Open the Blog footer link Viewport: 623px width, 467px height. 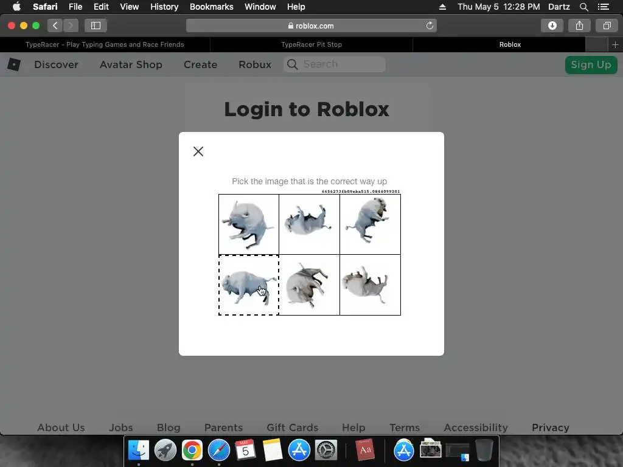tap(169, 427)
